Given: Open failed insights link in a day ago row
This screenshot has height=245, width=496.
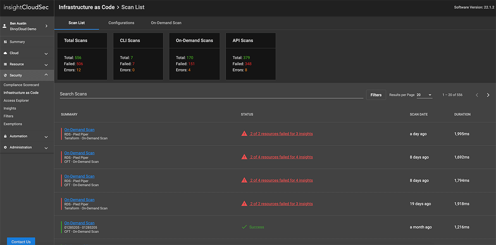Looking at the screenshot, I should coord(281,134).
